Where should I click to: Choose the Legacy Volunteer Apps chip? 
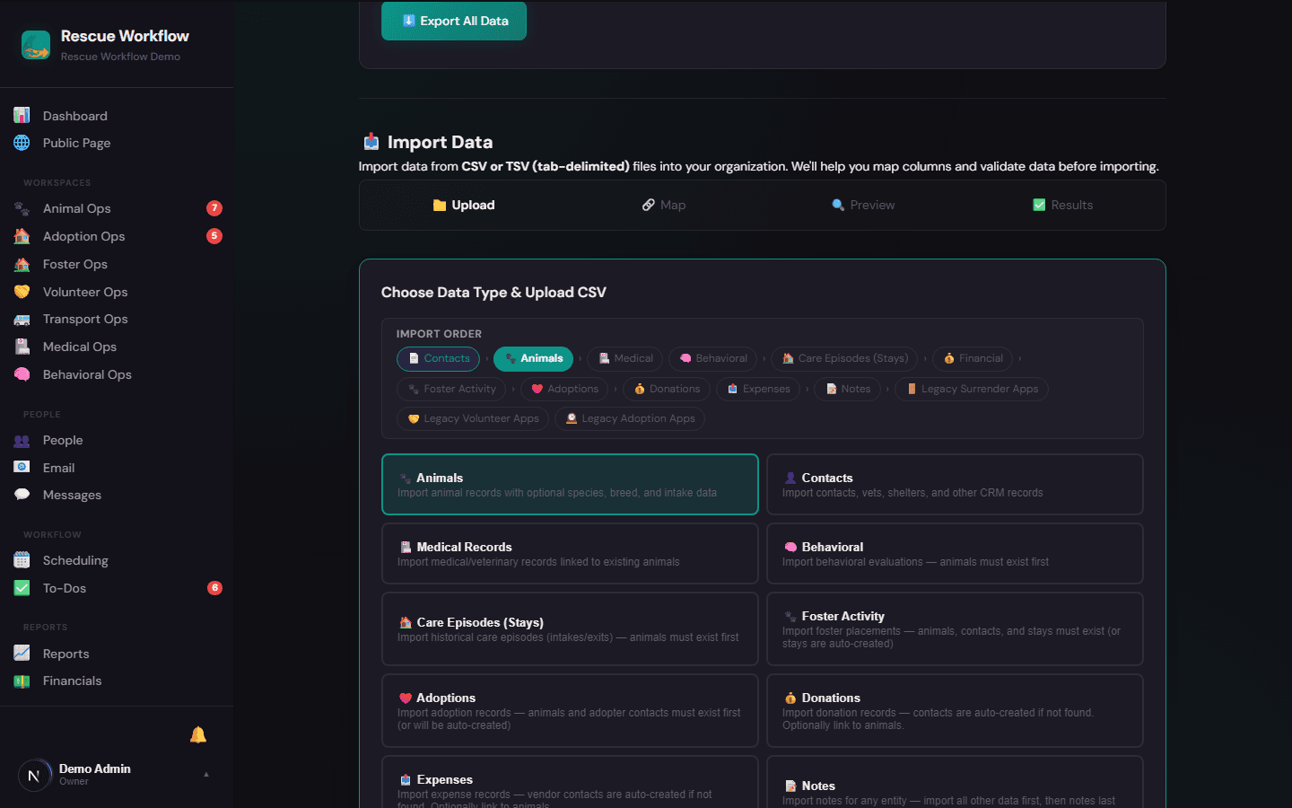pos(473,418)
